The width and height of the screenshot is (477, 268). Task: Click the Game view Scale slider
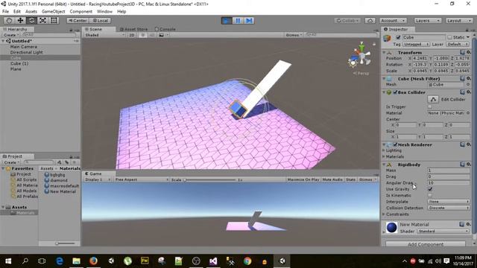pos(210,179)
